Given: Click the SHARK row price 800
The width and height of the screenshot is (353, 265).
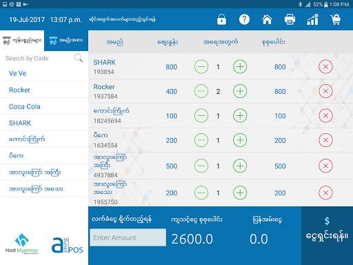Looking at the screenshot, I should click(172, 67).
